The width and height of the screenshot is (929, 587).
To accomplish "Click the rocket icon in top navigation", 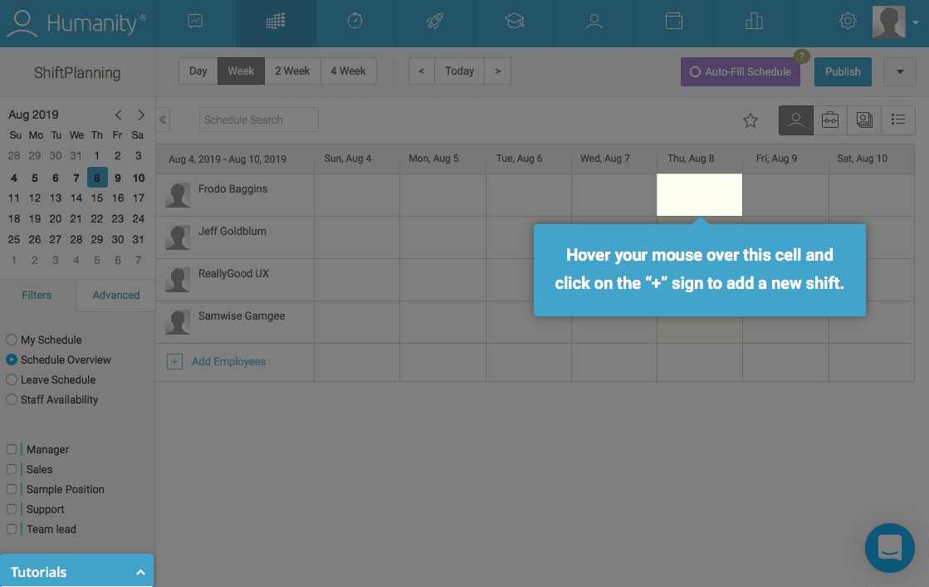I will 435,22.
